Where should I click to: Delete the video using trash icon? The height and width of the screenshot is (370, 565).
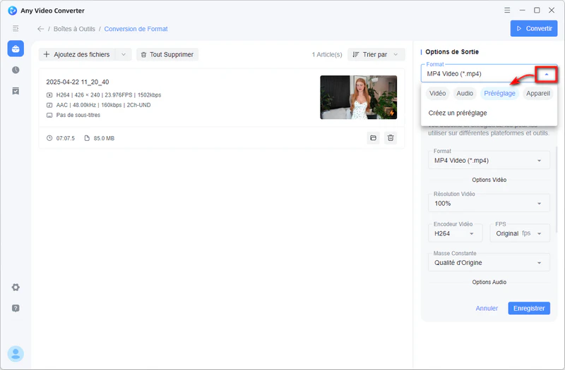[x=391, y=138]
